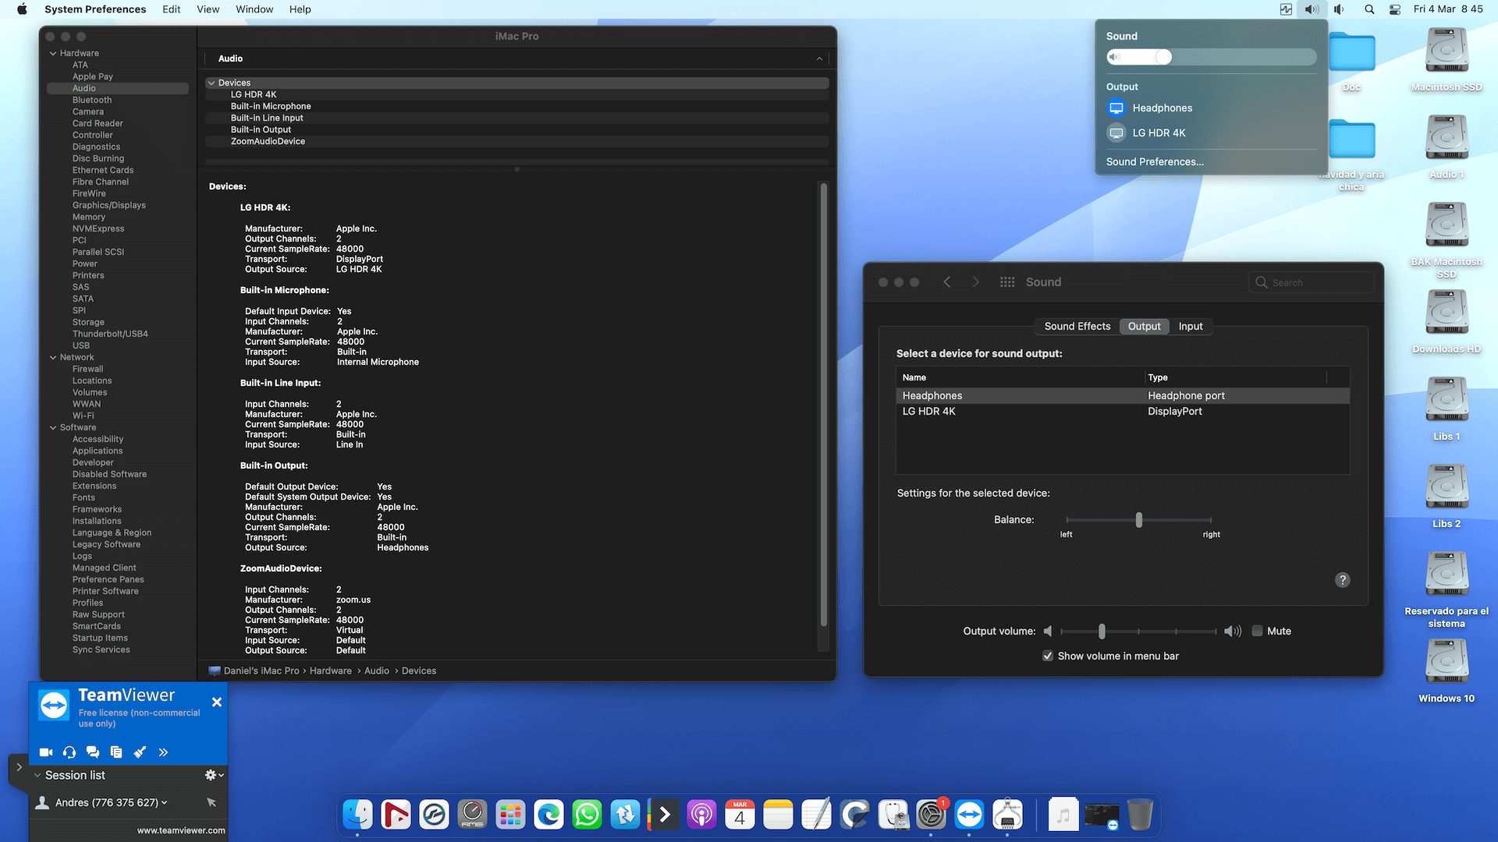Click the TeamViewer headset audio icon
The height and width of the screenshot is (842, 1498).
coord(69,752)
